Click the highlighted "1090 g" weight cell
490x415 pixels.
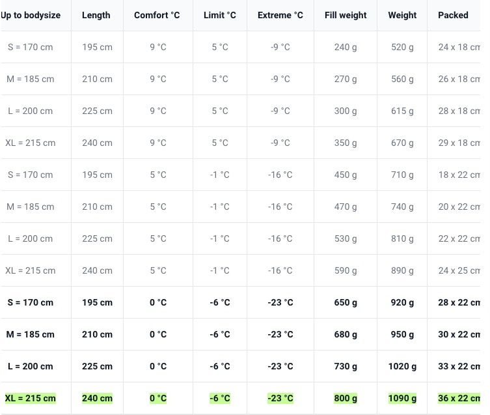pyautogui.click(x=402, y=398)
